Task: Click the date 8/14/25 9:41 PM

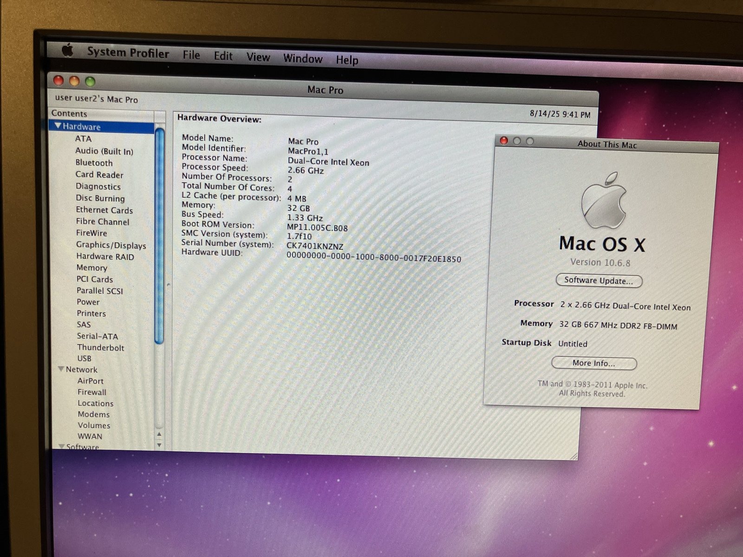Action: tap(560, 114)
